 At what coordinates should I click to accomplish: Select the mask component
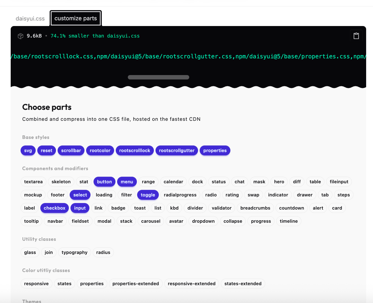point(259,182)
